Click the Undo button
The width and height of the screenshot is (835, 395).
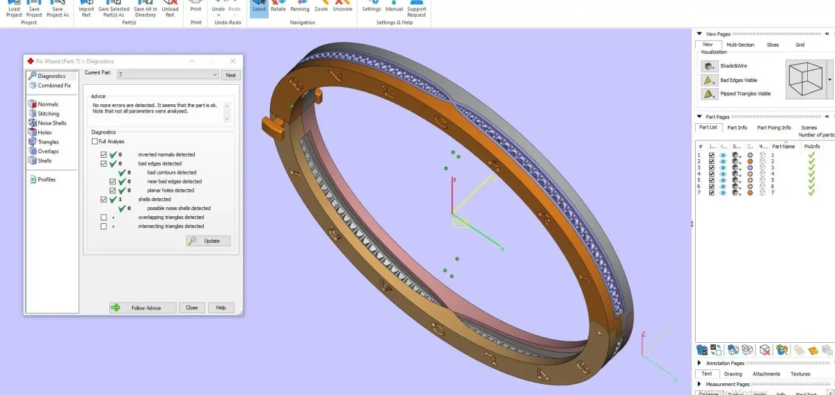click(x=218, y=7)
